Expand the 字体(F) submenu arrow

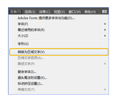coord(105,24)
